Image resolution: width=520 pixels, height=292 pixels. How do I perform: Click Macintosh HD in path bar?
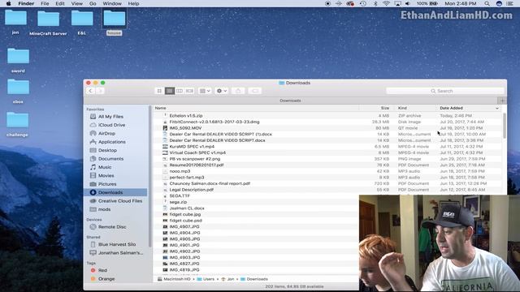[174, 279]
